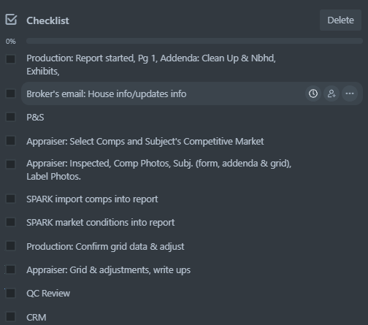Open the three-dot actions menu on Broker's email item
Screen dimensions: 368x325
click(x=350, y=93)
